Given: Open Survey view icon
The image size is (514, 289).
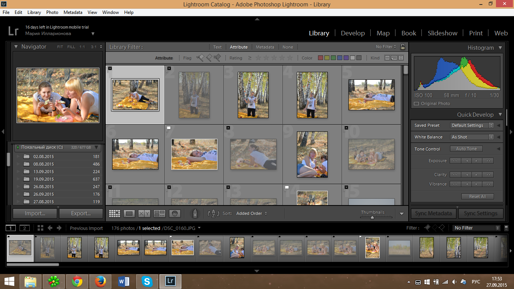Looking at the screenshot, I should (160, 213).
